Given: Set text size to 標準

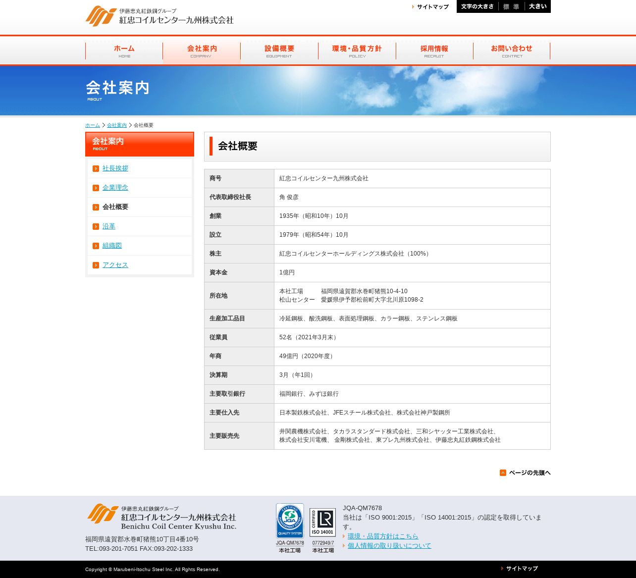Looking at the screenshot, I should [x=511, y=6].
